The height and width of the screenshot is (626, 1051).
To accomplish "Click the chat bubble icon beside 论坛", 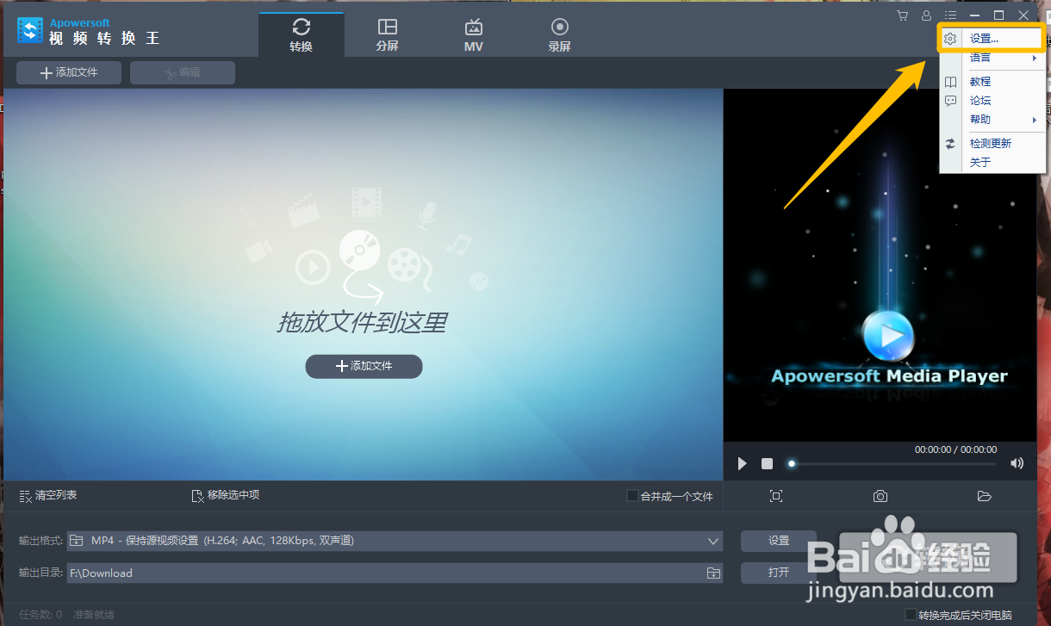I will 950,101.
